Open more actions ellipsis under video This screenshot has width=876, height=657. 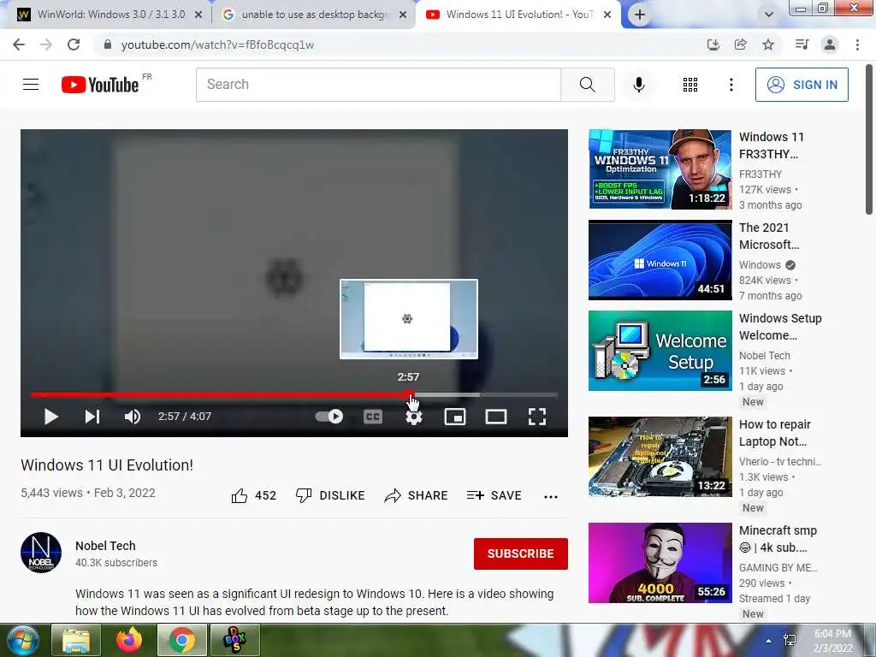(x=551, y=497)
